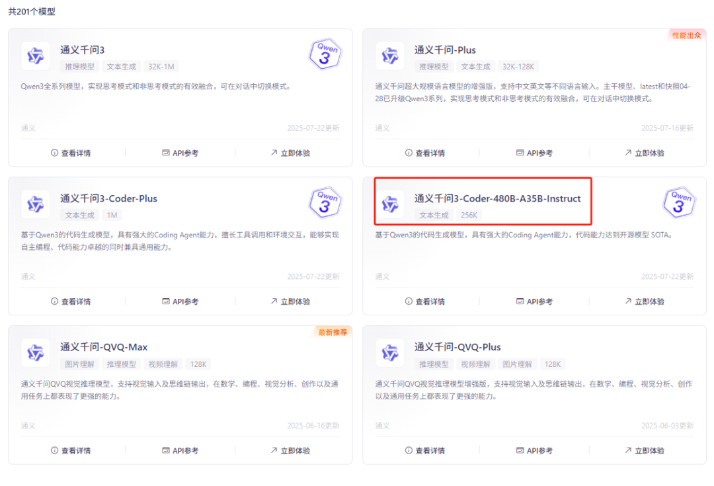Click the 通义千问3-Coder-480B-A35B-Instruct model logo icon

point(390,204)
